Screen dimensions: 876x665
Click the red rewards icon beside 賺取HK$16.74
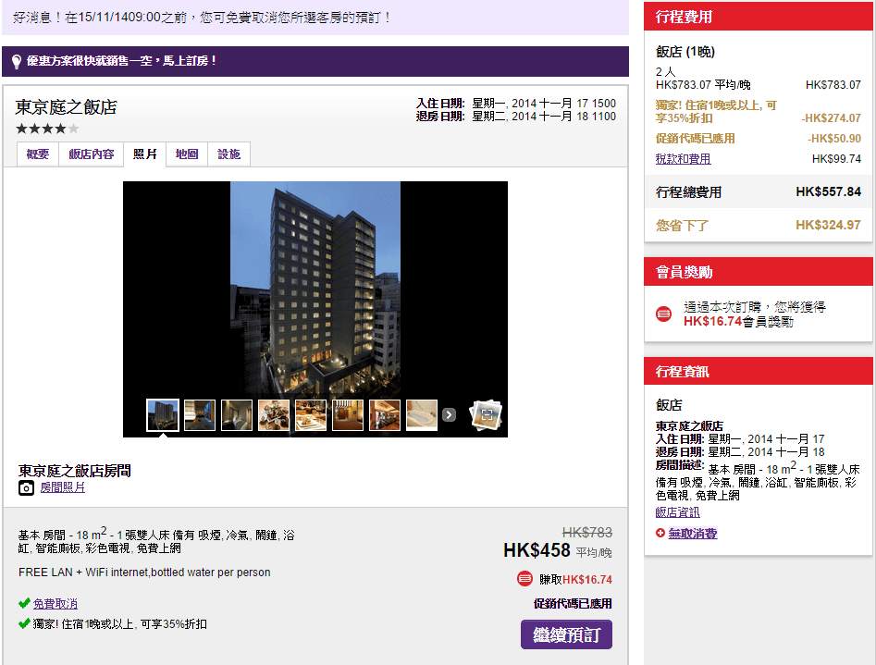(524, 579)
